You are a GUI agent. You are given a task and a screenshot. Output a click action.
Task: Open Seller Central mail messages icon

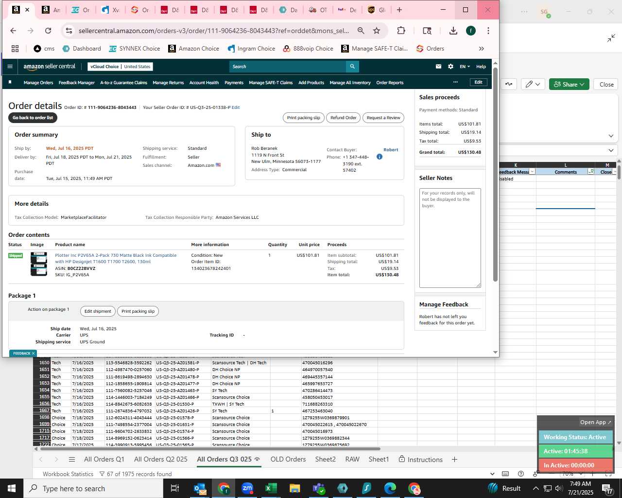(438, 67)
